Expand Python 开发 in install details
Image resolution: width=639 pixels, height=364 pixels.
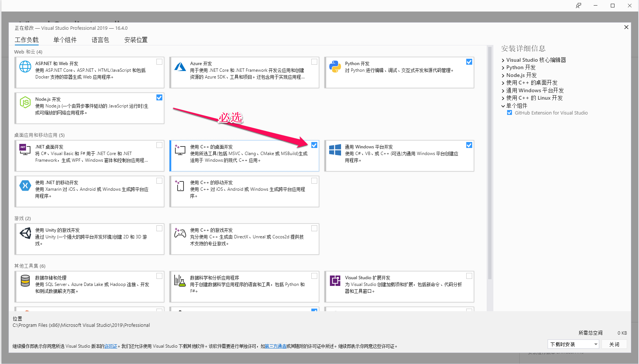503,68
